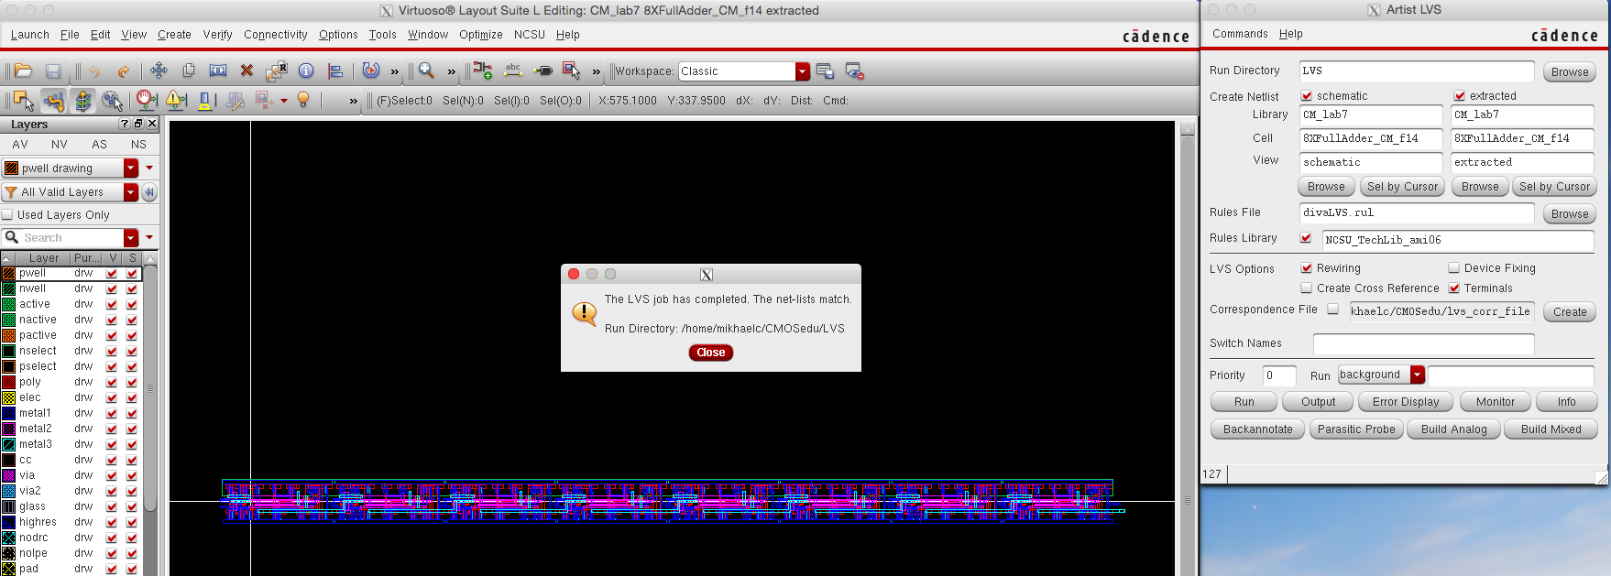1611x576 pixels.
Task: Toggle extracted Create Netlist checkbox
Action: 1460,96
